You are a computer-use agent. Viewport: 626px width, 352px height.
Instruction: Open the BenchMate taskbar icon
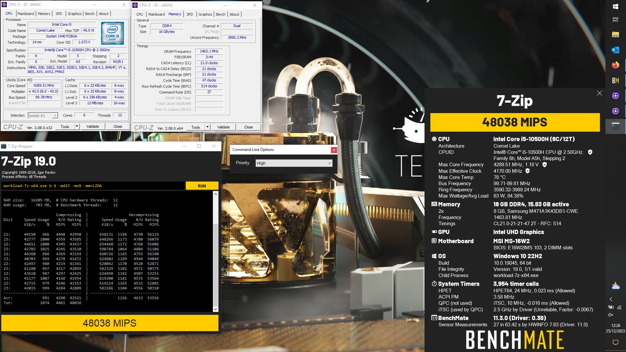click(x=616, y=81)
